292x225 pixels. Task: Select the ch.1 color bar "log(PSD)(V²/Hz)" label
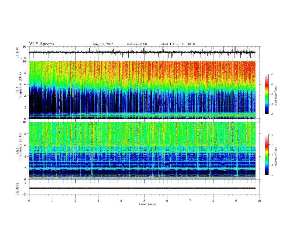[x=276, y=96]
